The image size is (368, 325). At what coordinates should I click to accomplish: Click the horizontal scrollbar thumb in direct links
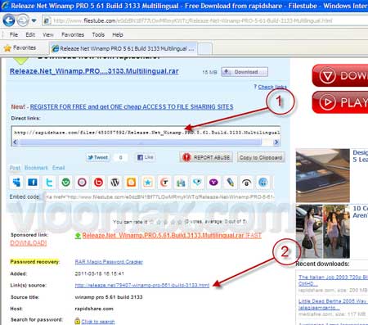(x=141, y=142)
